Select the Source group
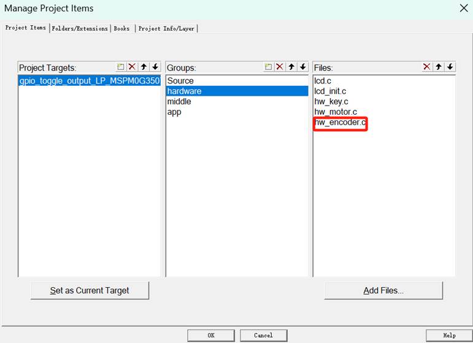This screenshot has height=343, width=473. coord(237,81)
